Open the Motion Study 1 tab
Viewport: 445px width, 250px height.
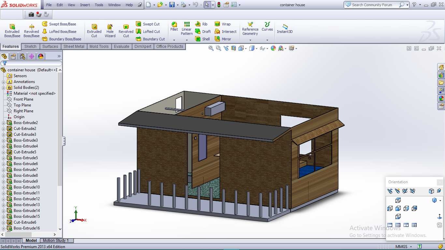[56, 241]
